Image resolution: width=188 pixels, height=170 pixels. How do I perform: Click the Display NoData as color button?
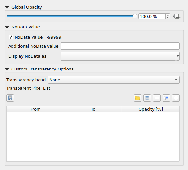(118, 56)
